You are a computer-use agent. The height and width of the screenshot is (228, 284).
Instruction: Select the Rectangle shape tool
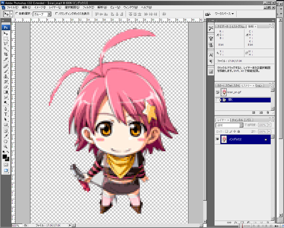(x=6, y=125)
